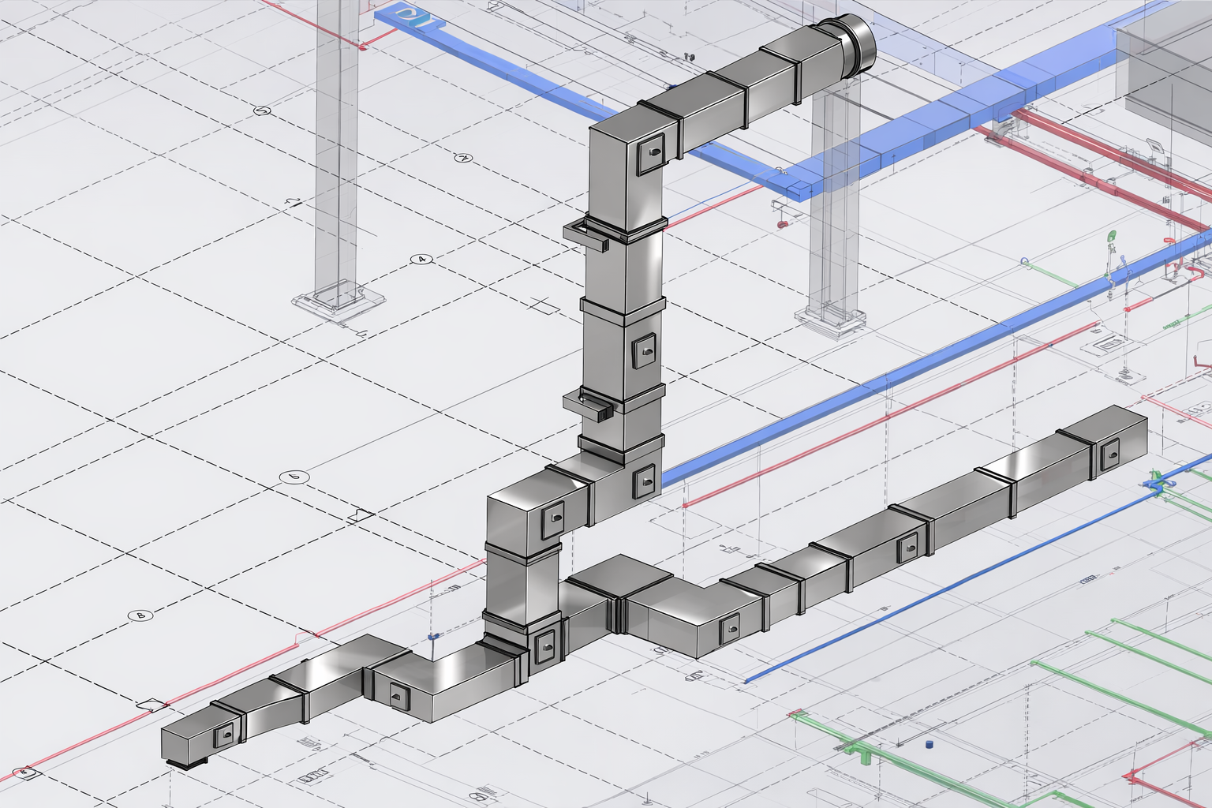Click the access door in the middle of the long right duct
Image resolution: width=1212 pixels, height=808 pixels.
coord(908,543)
